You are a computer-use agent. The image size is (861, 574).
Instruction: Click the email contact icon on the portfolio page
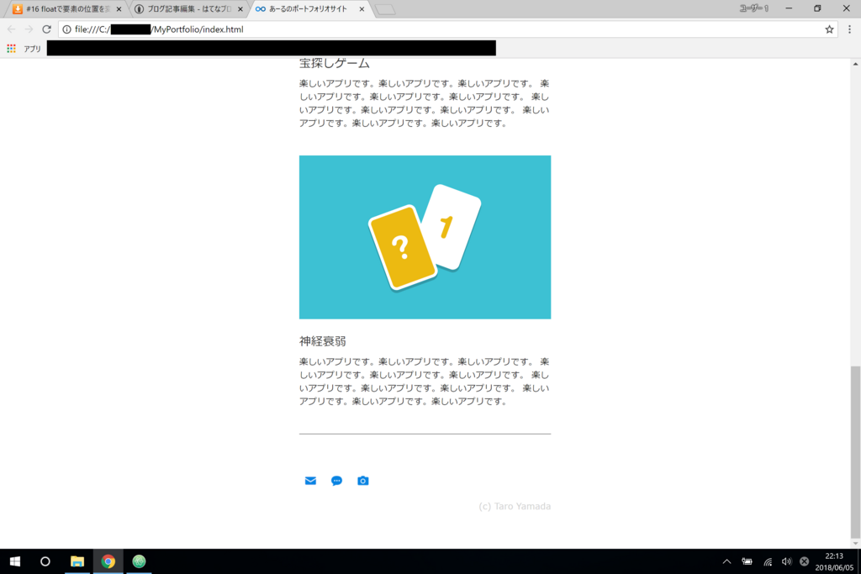310,480
